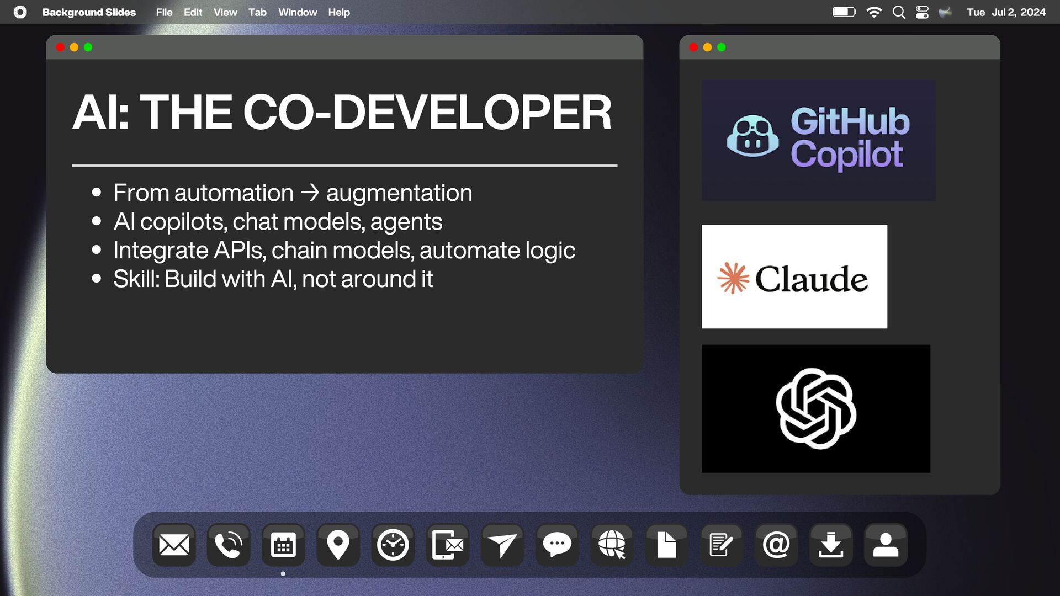The image size is (1060, 596).
Task: Click the Wi-Fi status icon
Action: click(x=874, y=12)
